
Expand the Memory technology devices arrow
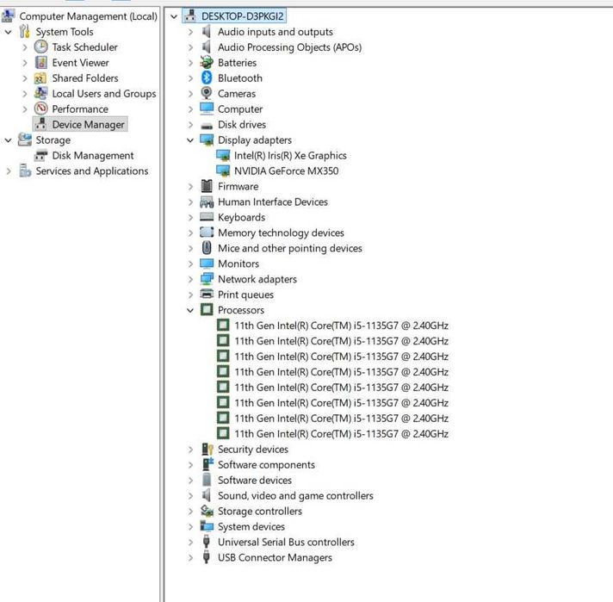point(190,233)
